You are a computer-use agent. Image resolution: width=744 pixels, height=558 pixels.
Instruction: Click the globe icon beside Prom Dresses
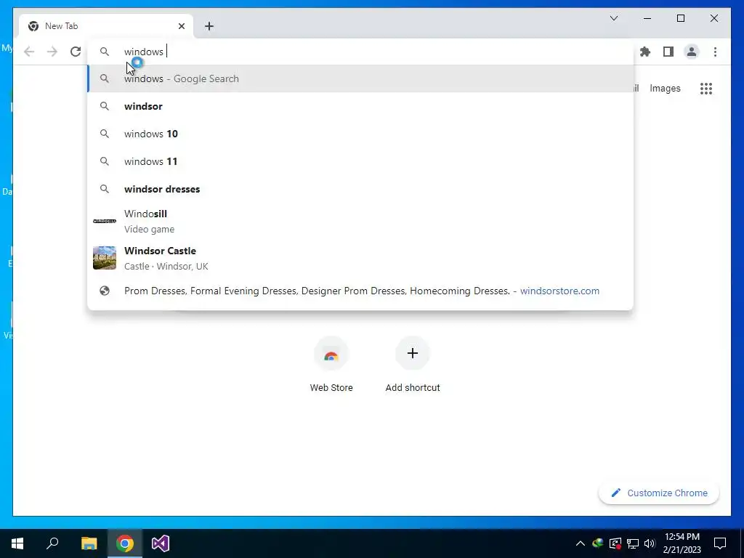click(x=105, y=291)
